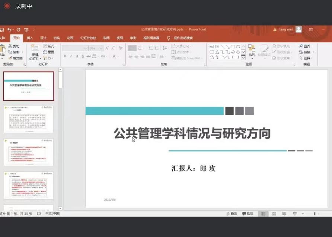Expand the Layout (版式) dropdown

point(50,46)
